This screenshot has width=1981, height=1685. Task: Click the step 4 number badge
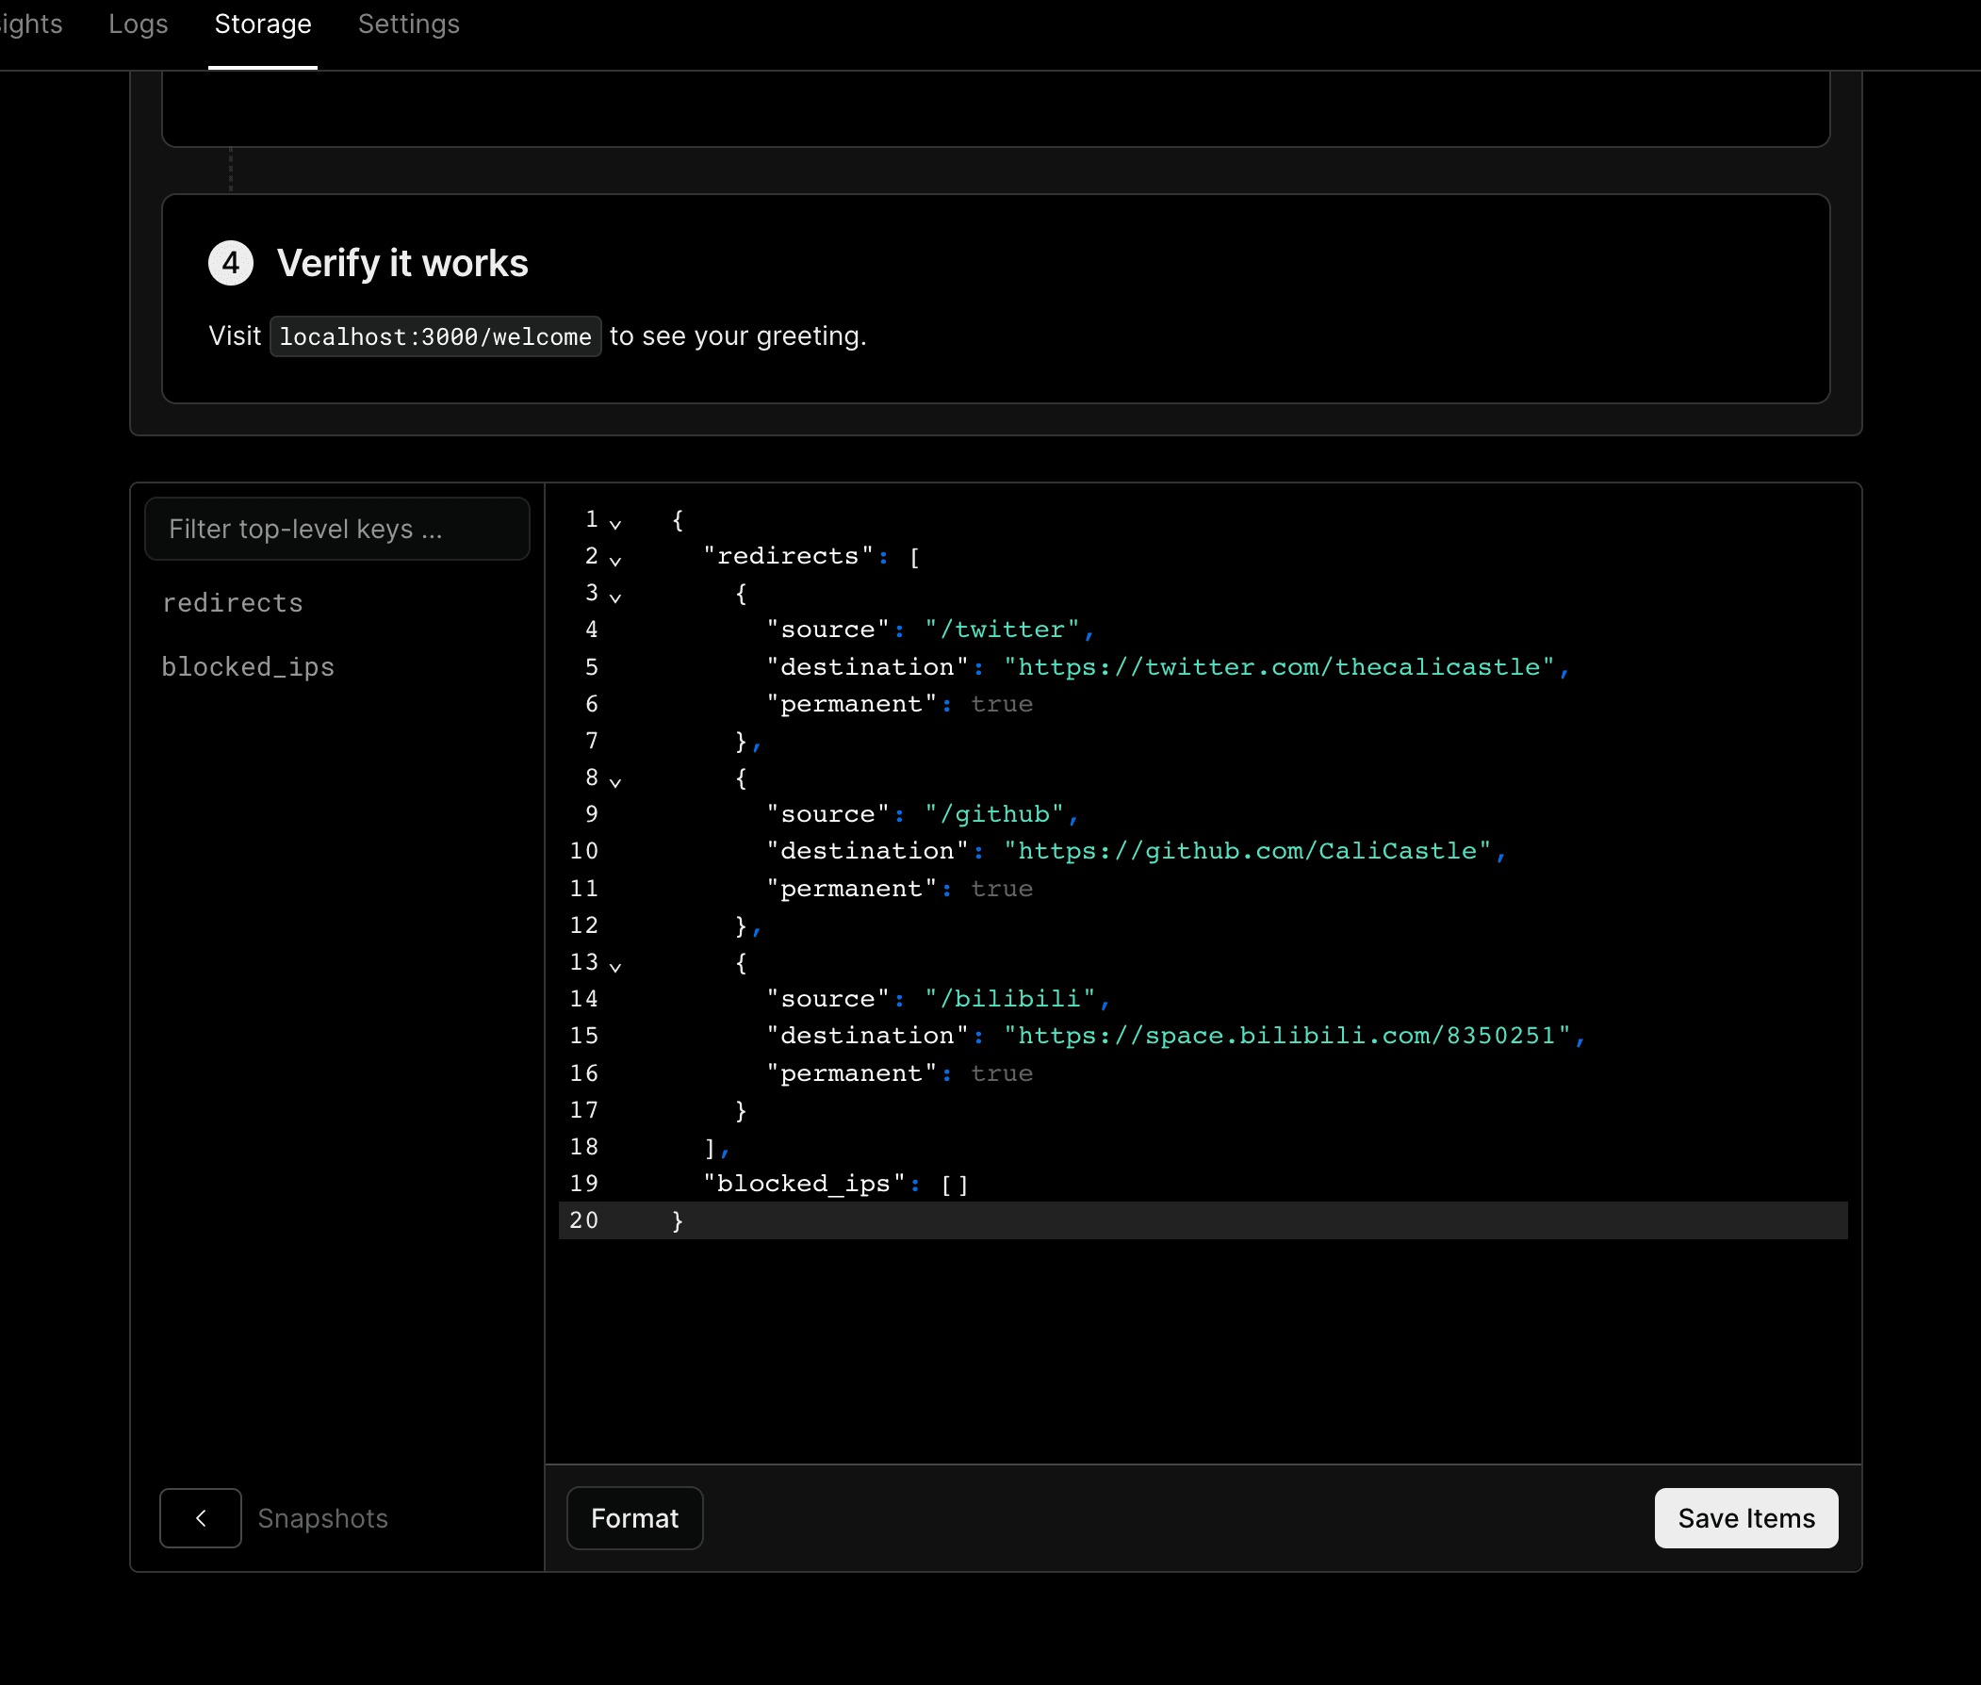pyautogui.click(x=231, y=263)
